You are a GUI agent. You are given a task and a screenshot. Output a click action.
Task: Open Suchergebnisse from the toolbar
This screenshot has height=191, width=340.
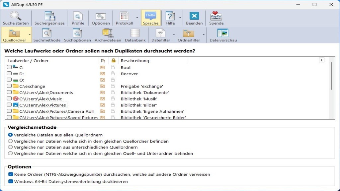(49, 16)
